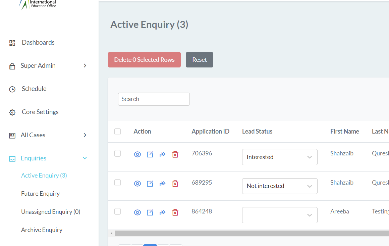Check the row checkbox for application 864248

(x=117, y=211)
